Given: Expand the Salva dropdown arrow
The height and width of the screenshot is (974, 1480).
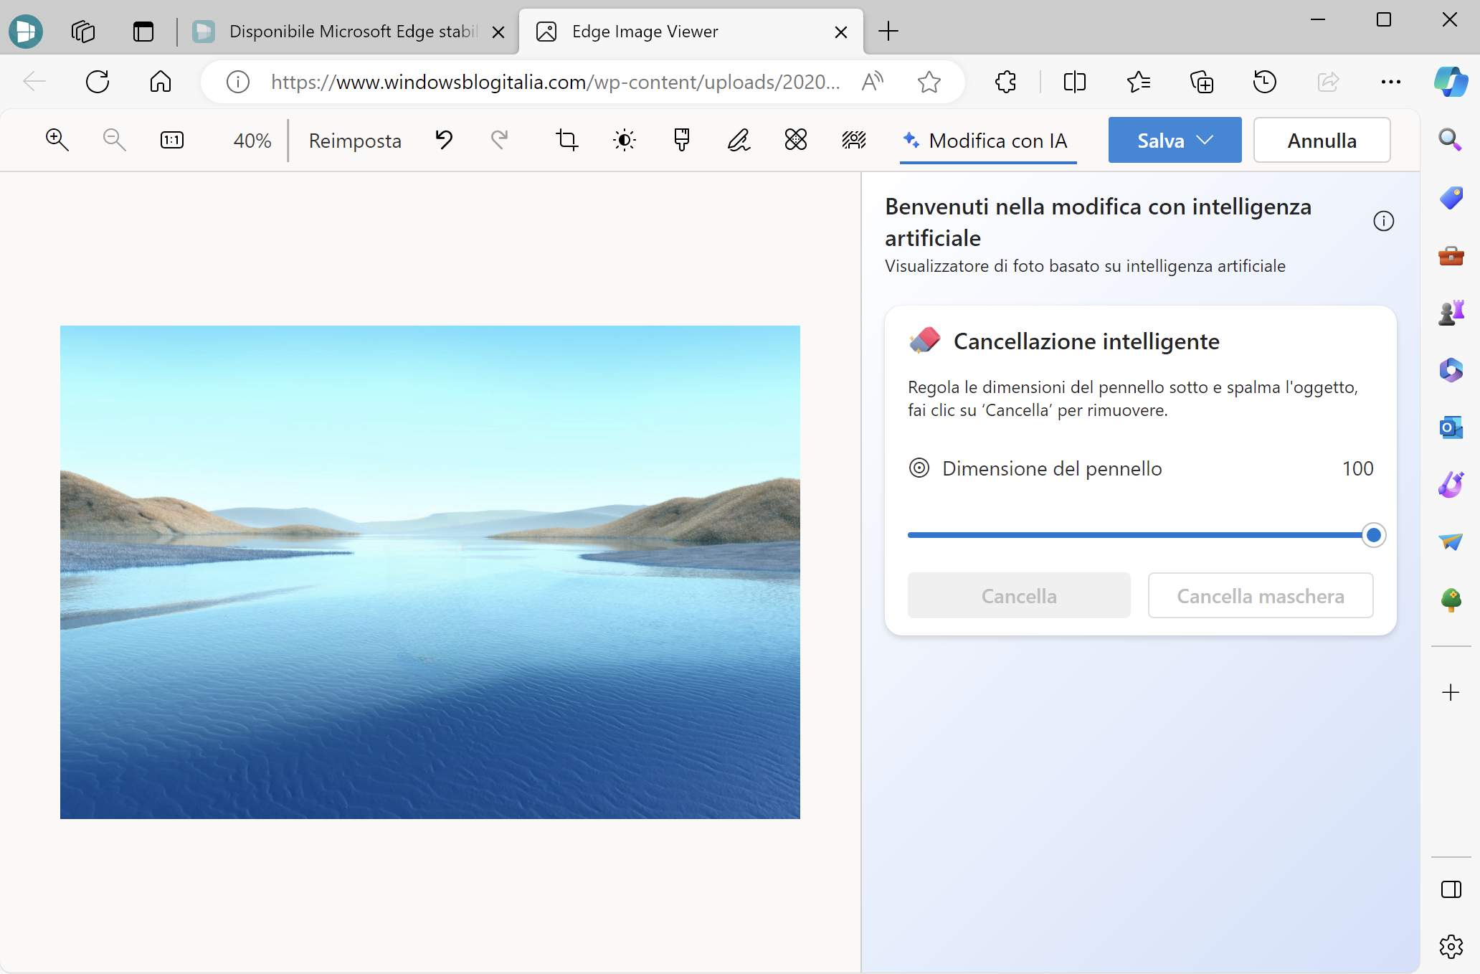Looking at the screenshot, I should (1206, 141).
